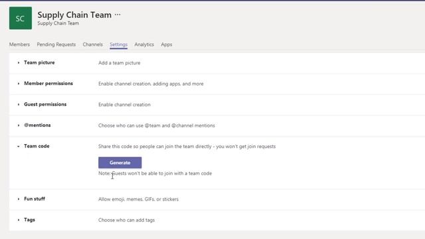The height and width of the screenshot is (239, 425).
Task: Expand the Guest permissions section arrow
Action: point(19,104)
